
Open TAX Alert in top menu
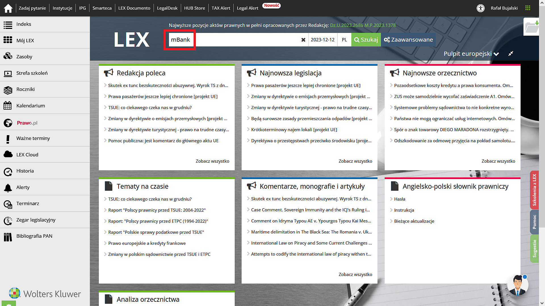221,8
